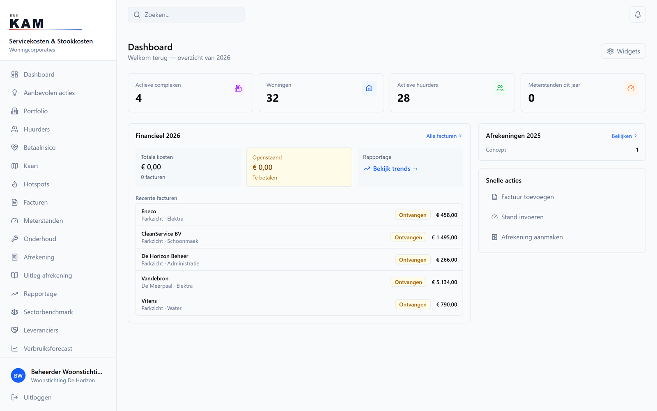The height and width of the screenshot is (411, 657).
Task: Click the Beheerder Woonstichting profile name
Action: (x=67, y=372)
